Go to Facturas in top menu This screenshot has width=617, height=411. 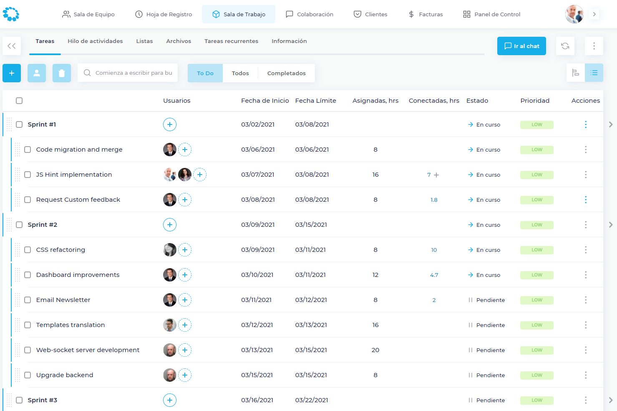click(426, 14)
